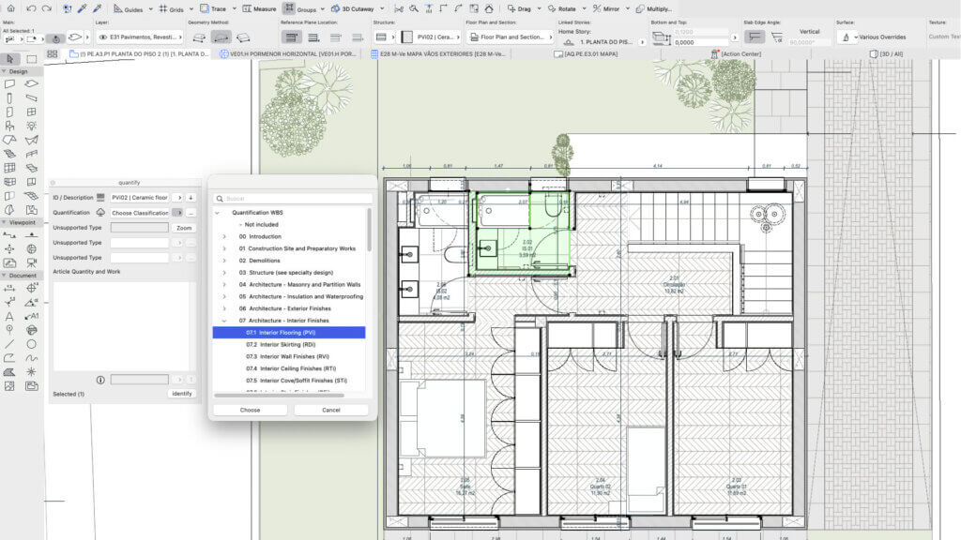The image size is (961, 540).
Task: Click Cancel in classification dialog
Action: (331, 411)
